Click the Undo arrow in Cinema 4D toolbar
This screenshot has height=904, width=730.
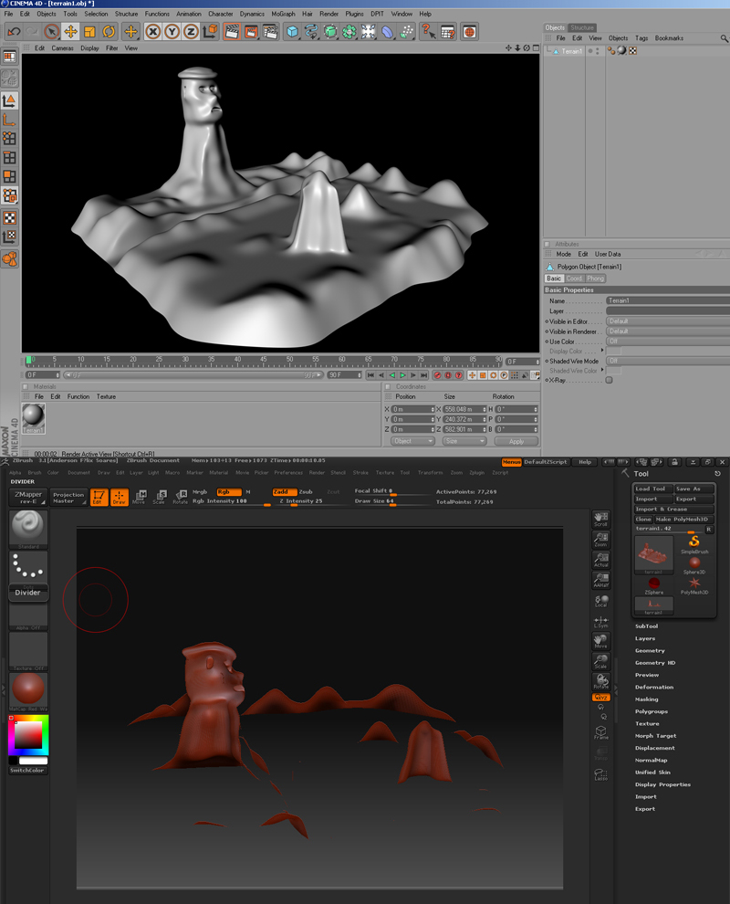[14, 31]
